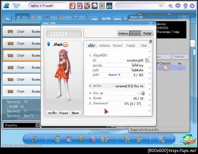This screenshot has width=198, height=154.
Task: Click the golf ball icon
Action: point(95,6)
